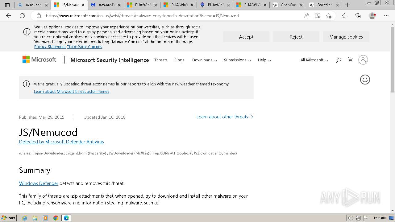Close the Adware tab
Viewport: 395px width, 222px height.
[x=119, y=5]
